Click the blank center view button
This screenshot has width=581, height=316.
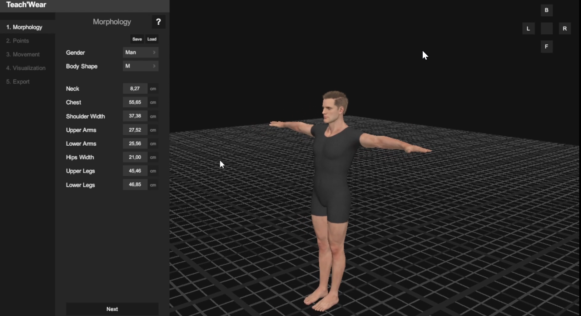pyautogui.click(x=546, y=29)
